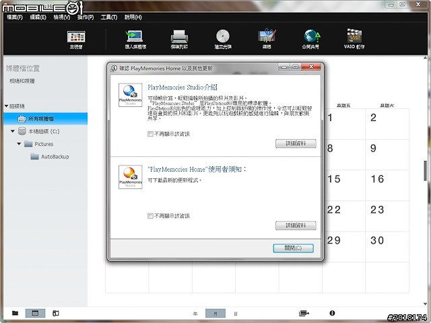Open the 檔案(F) menu
The image size is (431, 323).
point(13,17)
